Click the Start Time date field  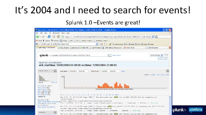click(74, 71)
